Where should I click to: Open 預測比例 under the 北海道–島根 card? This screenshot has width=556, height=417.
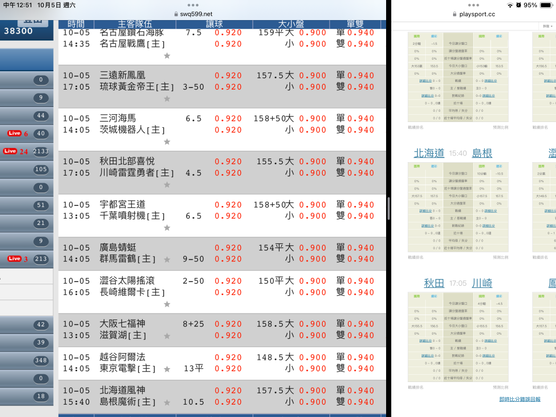[x=500, y=257]
